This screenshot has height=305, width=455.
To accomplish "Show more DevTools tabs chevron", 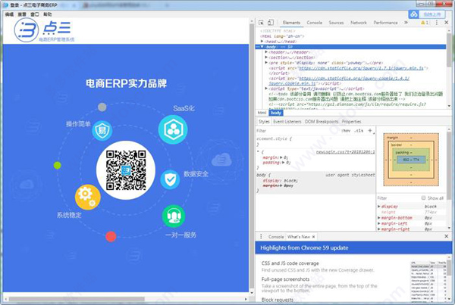I will click(406, 22).
